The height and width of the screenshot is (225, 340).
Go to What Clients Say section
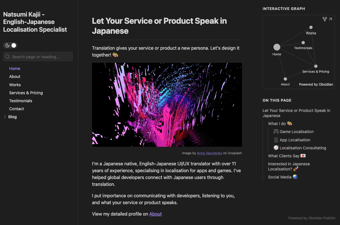[x=284, y=156]
